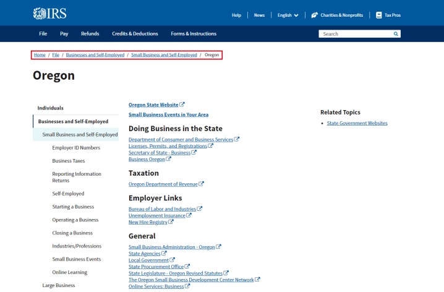
Task: Click File in the breadcrumb
Action: tap(56, 54)
